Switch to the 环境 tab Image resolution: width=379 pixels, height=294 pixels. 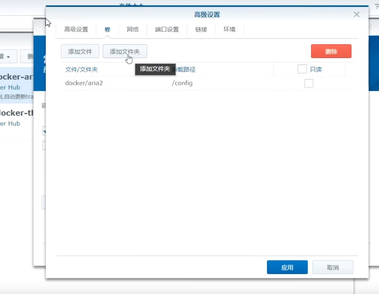tap(229, 29)
